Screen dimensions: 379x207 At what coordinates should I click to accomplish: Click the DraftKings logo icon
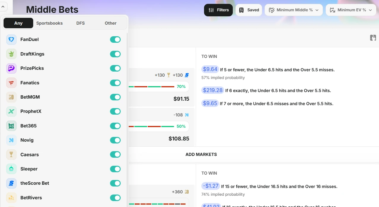11,54
